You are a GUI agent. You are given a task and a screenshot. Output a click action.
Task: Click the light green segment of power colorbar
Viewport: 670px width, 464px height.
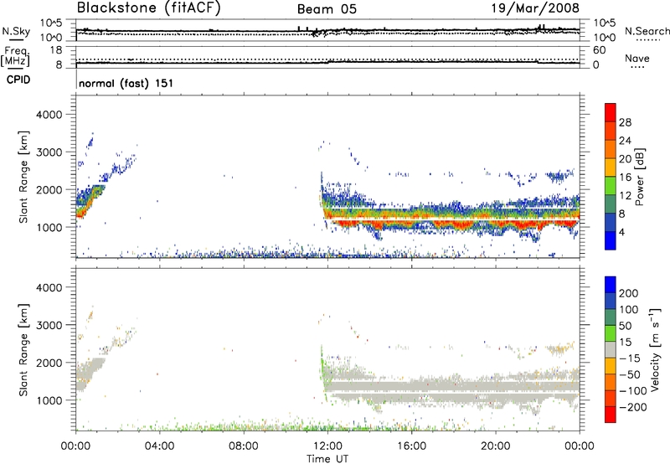tap(611, 186)
